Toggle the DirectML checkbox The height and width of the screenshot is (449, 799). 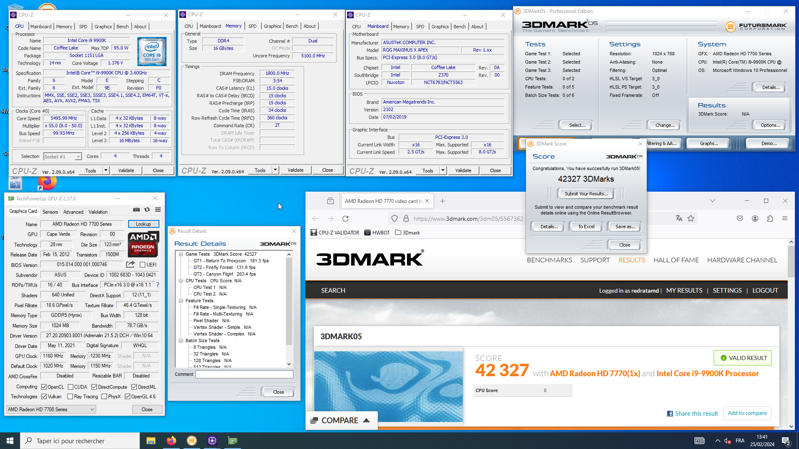point(134,387)
